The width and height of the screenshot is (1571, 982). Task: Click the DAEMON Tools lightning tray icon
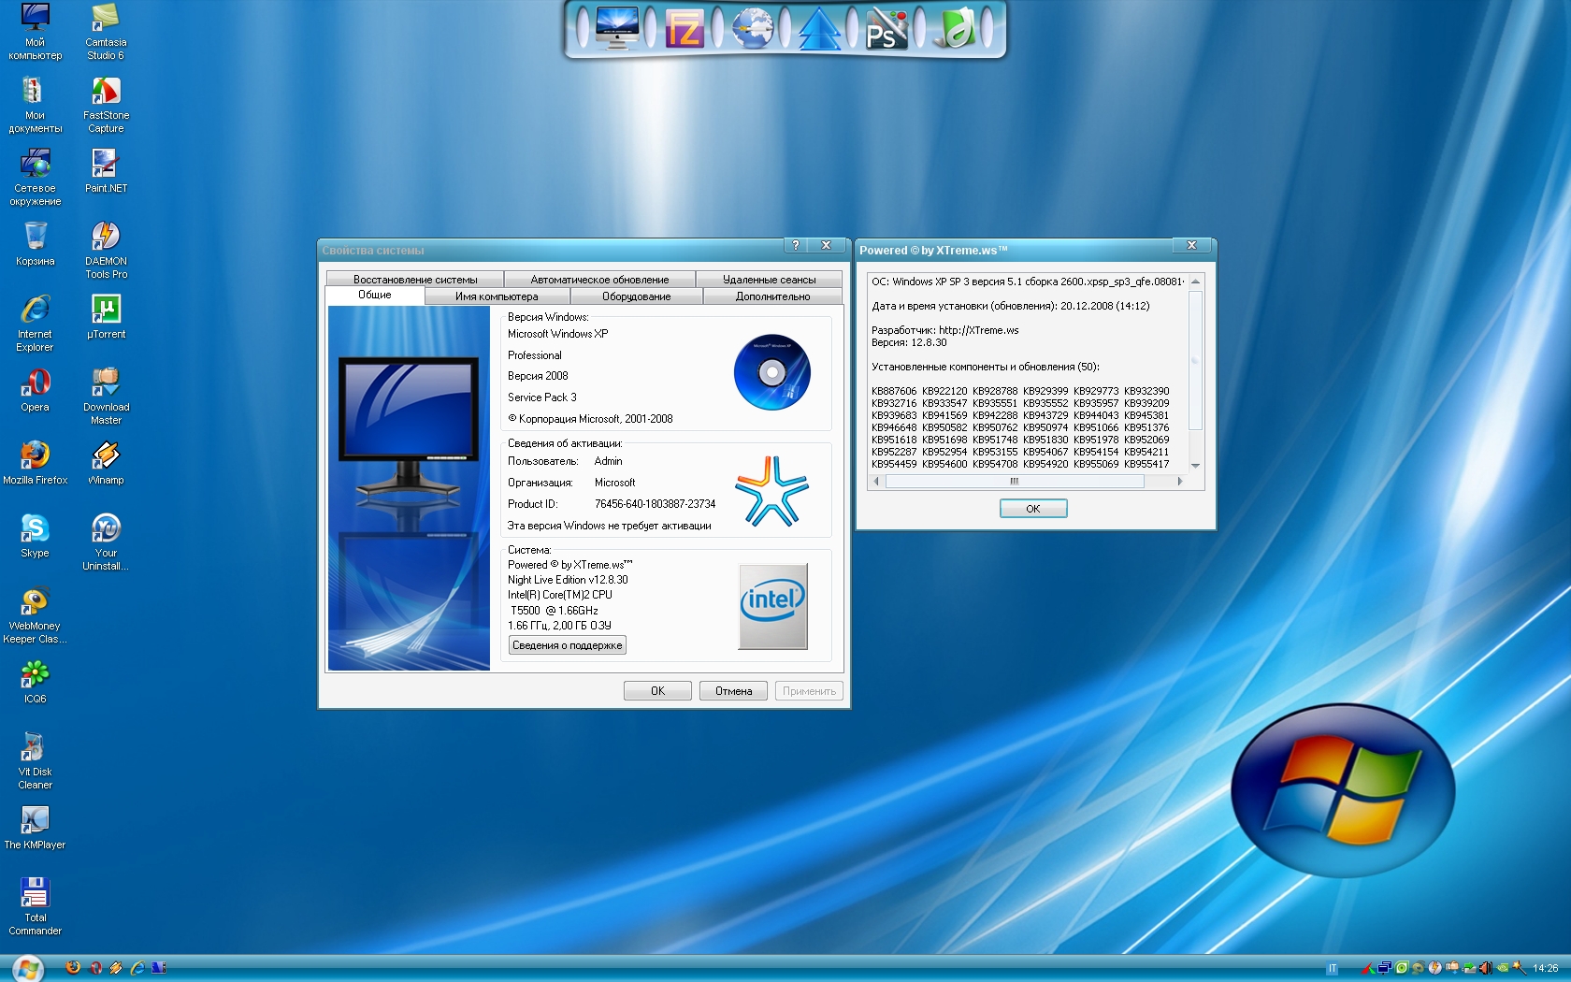tap(1435, 968)
